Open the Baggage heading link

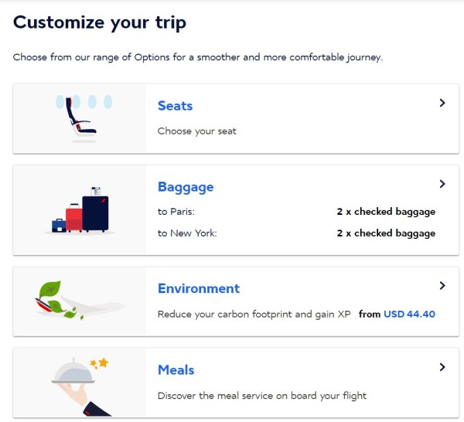click(186, 187)
